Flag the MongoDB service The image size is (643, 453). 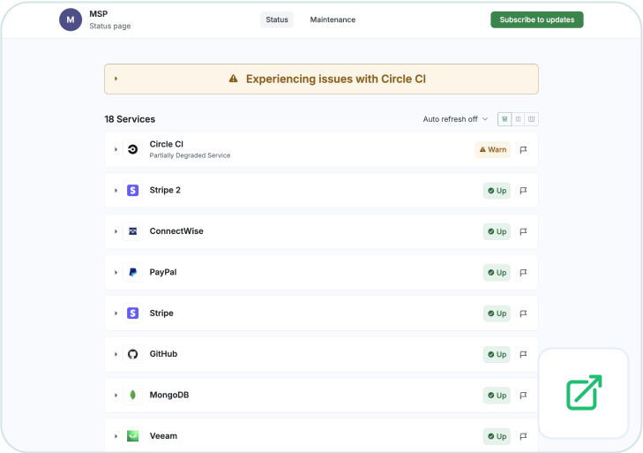523,396
